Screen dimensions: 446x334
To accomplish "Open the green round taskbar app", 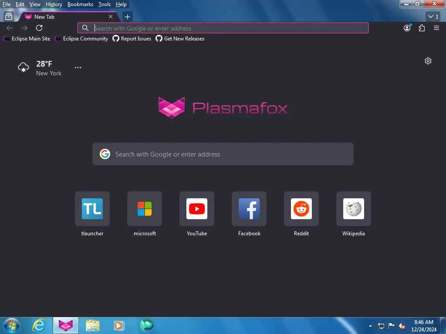I will (146, 325).
